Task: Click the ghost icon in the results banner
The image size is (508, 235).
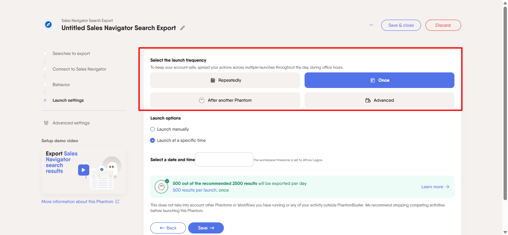Action: click(x=162, y=186)
